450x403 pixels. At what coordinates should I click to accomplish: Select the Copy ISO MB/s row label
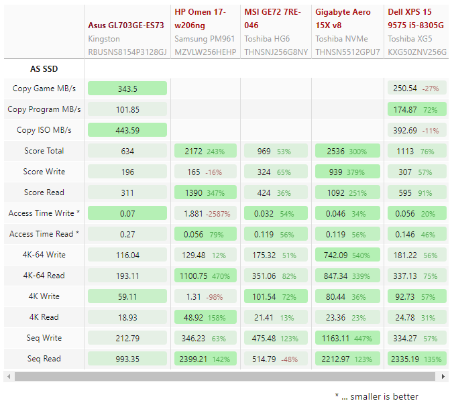pyautogui.click(x=44, y=130)
